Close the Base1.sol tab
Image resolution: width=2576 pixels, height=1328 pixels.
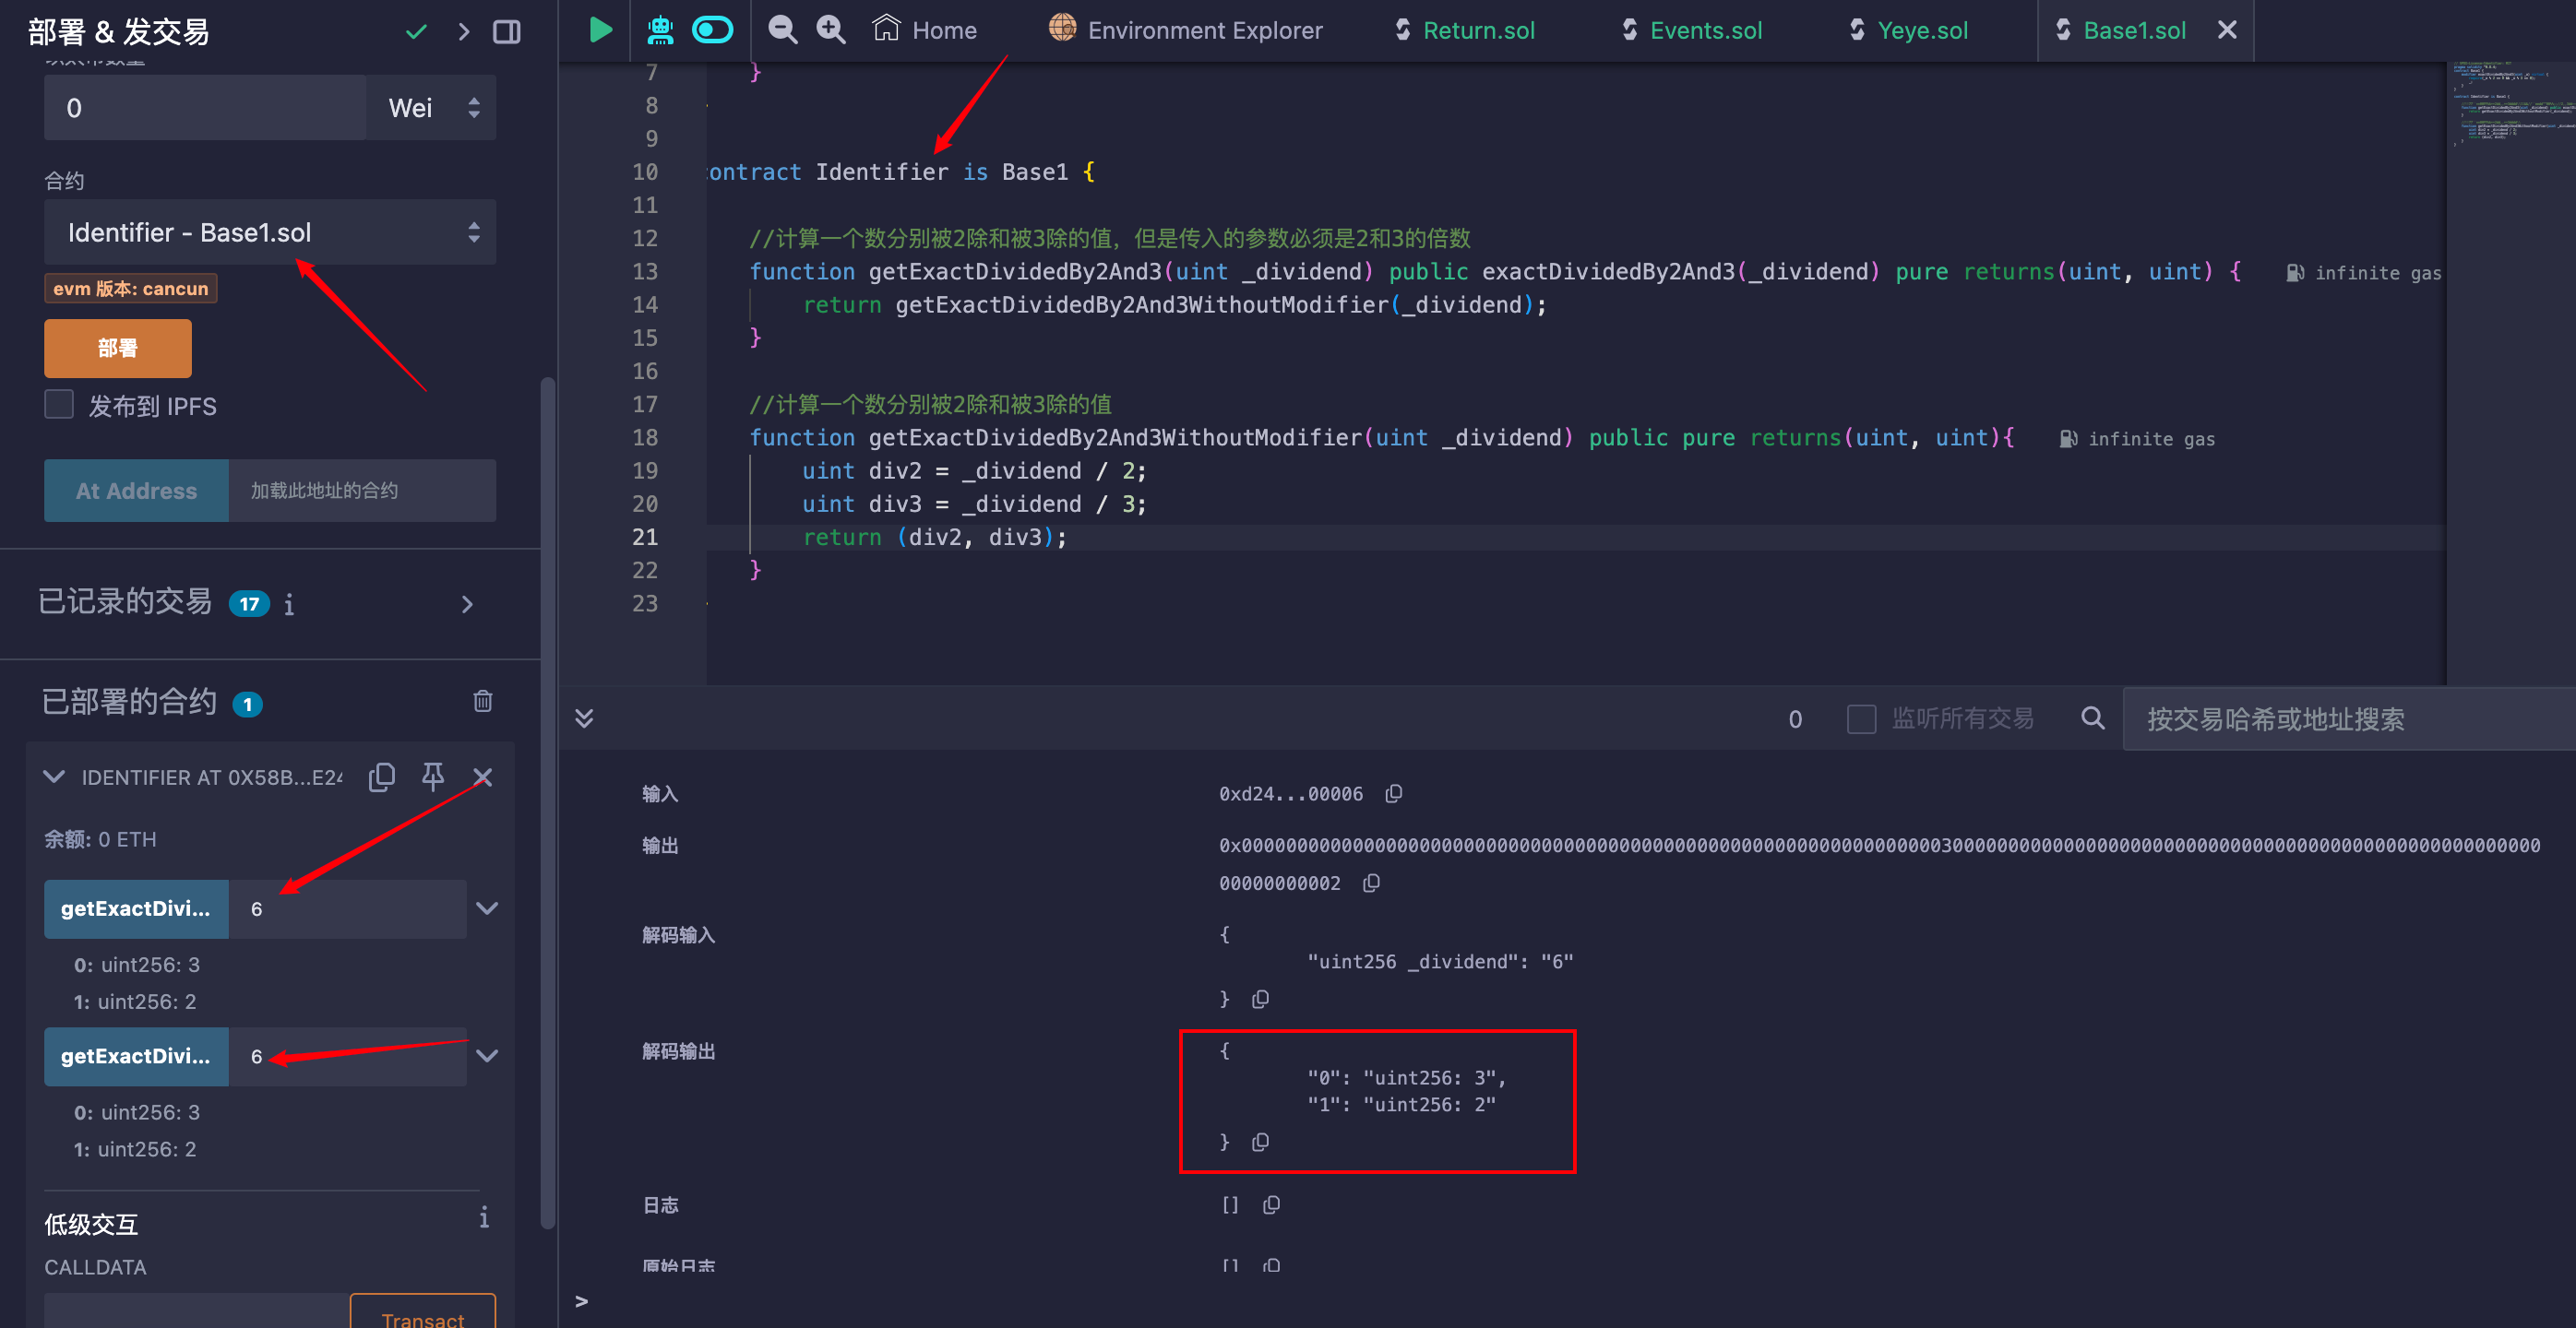click(2227, 30)
